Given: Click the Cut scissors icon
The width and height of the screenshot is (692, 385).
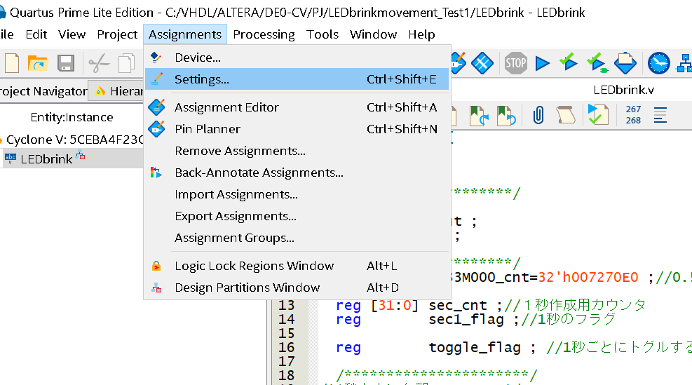Looking at the screenshot, I should [x=99, y=63].
